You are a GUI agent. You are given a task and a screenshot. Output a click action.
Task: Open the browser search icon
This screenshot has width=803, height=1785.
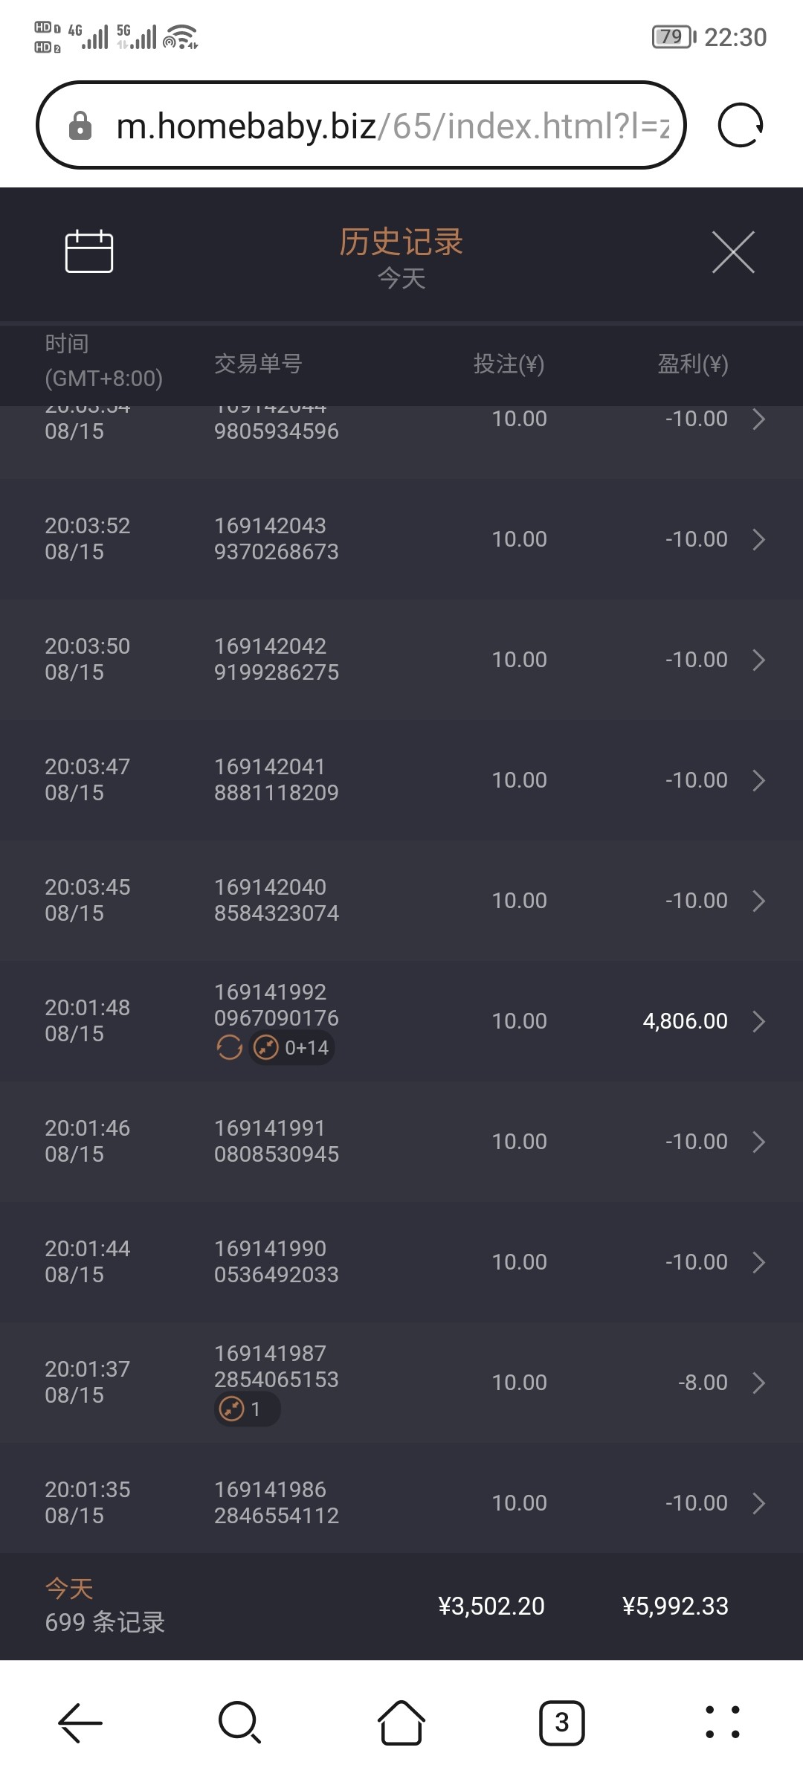pos(239,1723)
